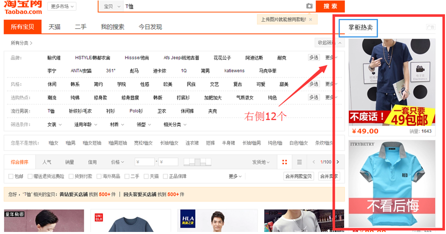Choose the 韩系 style filter
Screen dimensions: 446x234
pyautogui.click(x=75, y=84)
